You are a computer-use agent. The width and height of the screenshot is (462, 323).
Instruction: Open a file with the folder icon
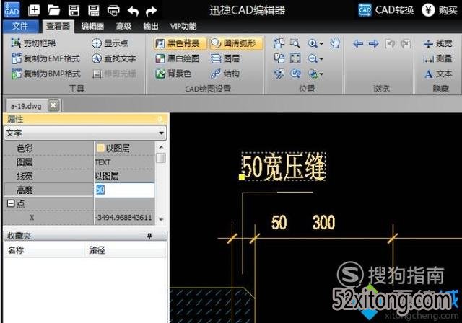pos(54,10)
